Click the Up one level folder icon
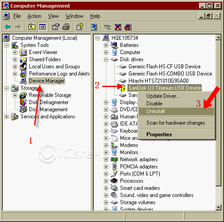The width and height of the screenshot is (224, 222). [x=32, y=27]
